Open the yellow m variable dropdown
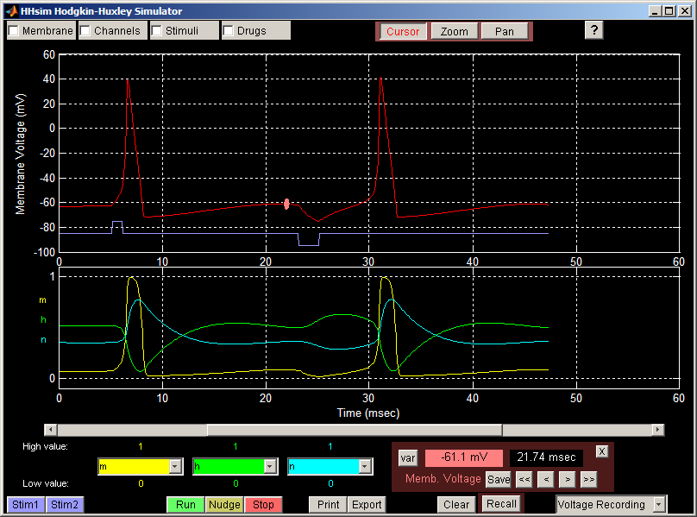 [x=175, y=466]
